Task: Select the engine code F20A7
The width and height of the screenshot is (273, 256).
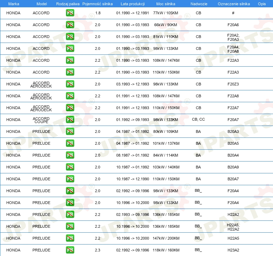Action: (x=233, y=120)
